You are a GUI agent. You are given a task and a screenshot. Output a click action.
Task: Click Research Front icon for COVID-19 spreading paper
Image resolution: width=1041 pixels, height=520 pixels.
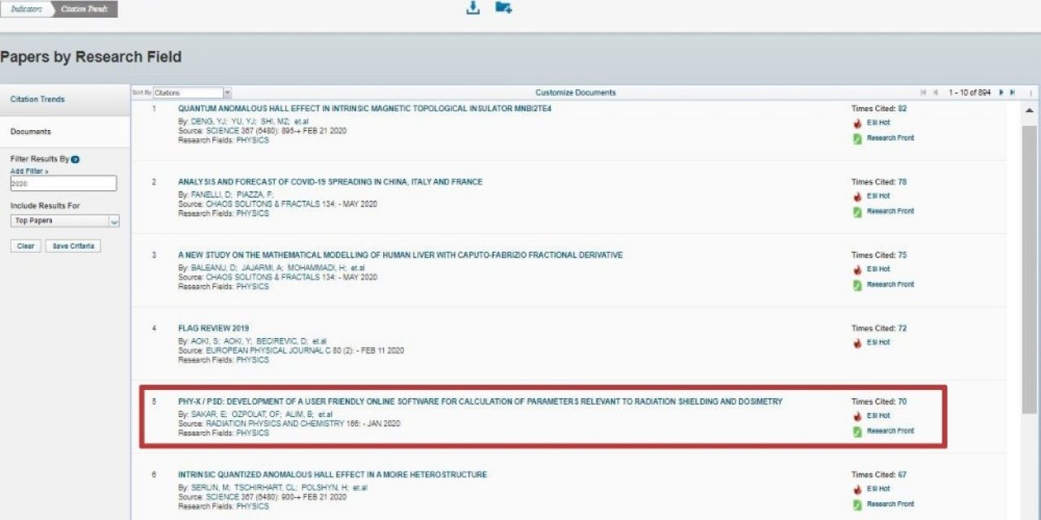tap(857, 212)
